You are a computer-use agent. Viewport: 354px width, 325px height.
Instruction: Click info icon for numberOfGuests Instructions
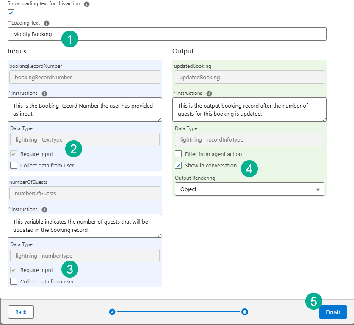tap(44, 210)
